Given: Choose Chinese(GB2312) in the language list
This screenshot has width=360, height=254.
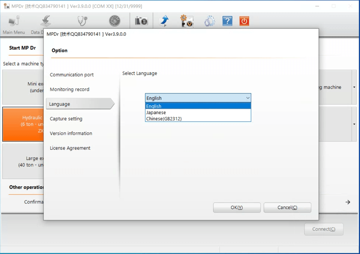Looking at the screenshot, I should [x=164, y=119].
